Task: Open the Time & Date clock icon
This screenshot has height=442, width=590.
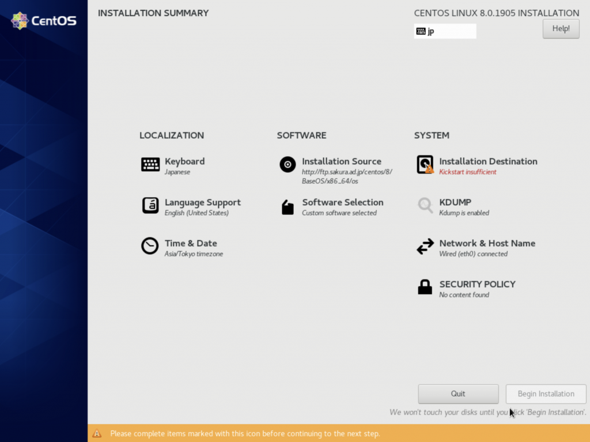Action: [150, 246]
